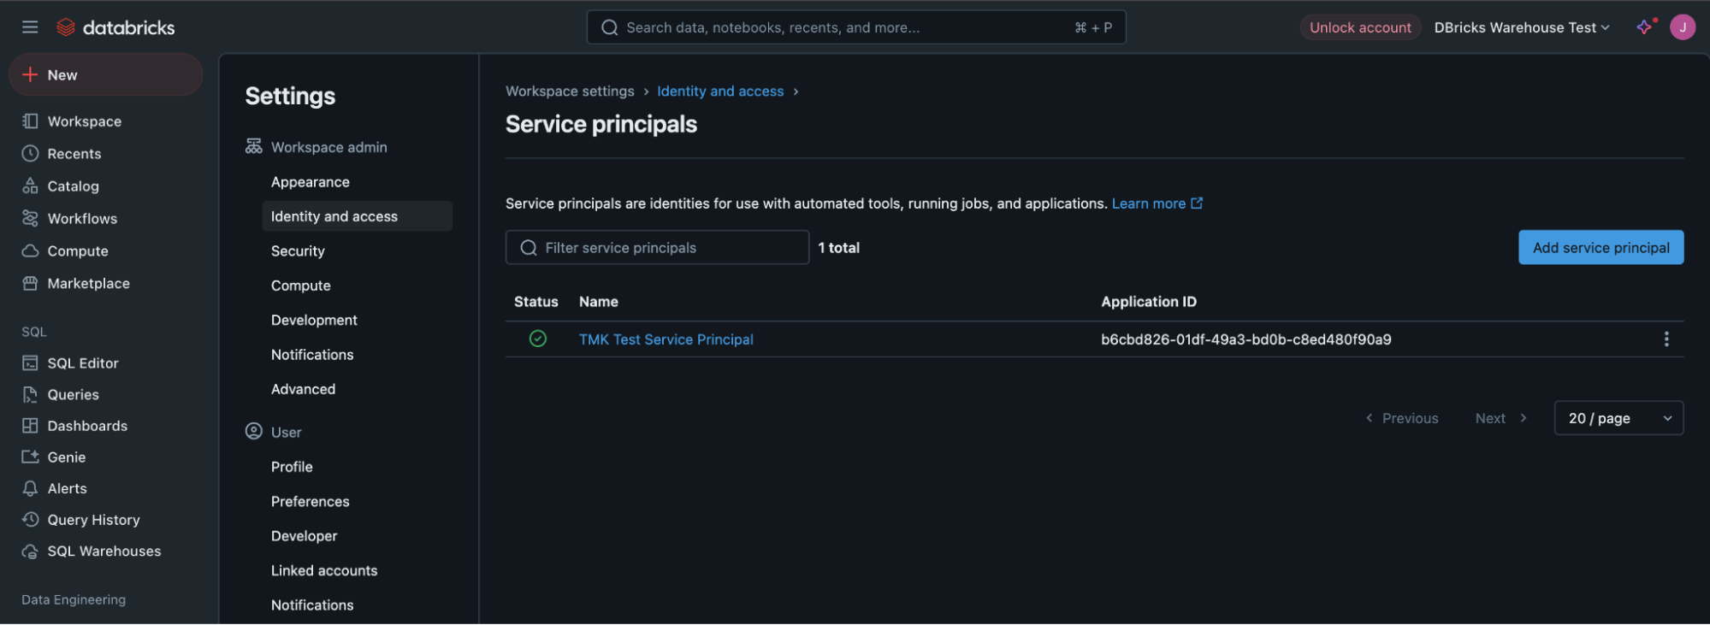Click the Workspace sidebar icon
The image size is (1710, 625).
click(x=30, y=121)
